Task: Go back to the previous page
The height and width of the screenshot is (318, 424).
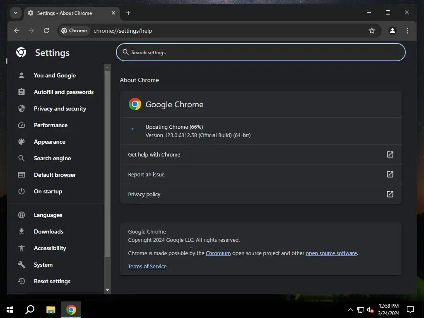Action: click(x=17, y=31)
